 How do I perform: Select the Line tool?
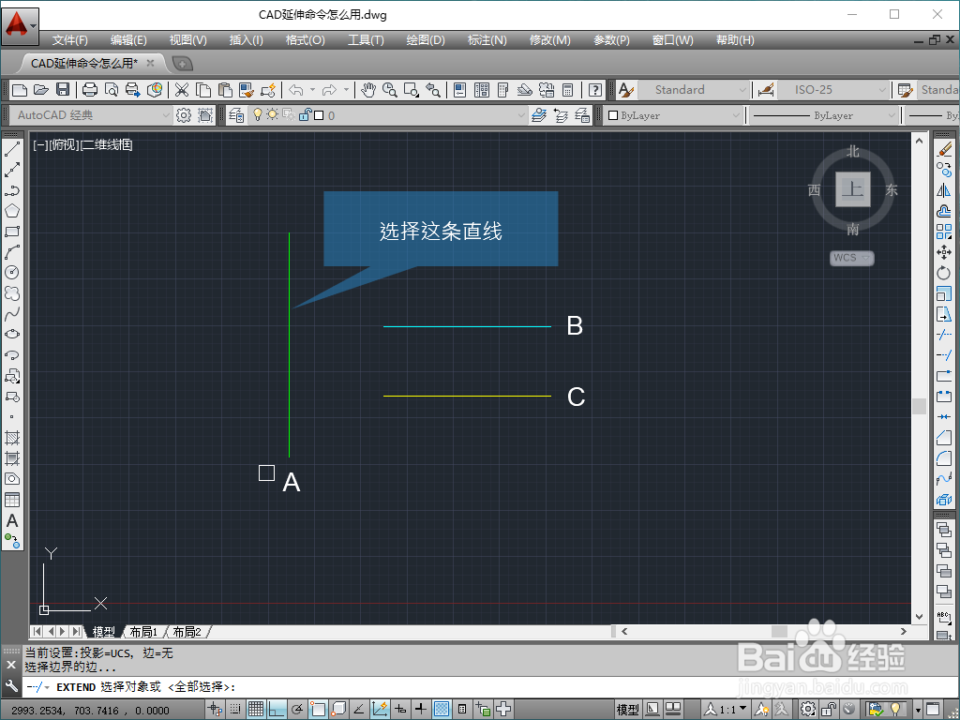[12, 148]
